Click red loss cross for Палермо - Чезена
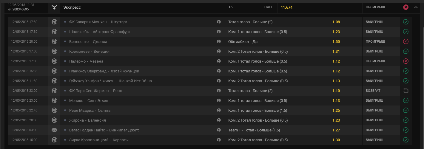424x149 pixels. point(406,61)
